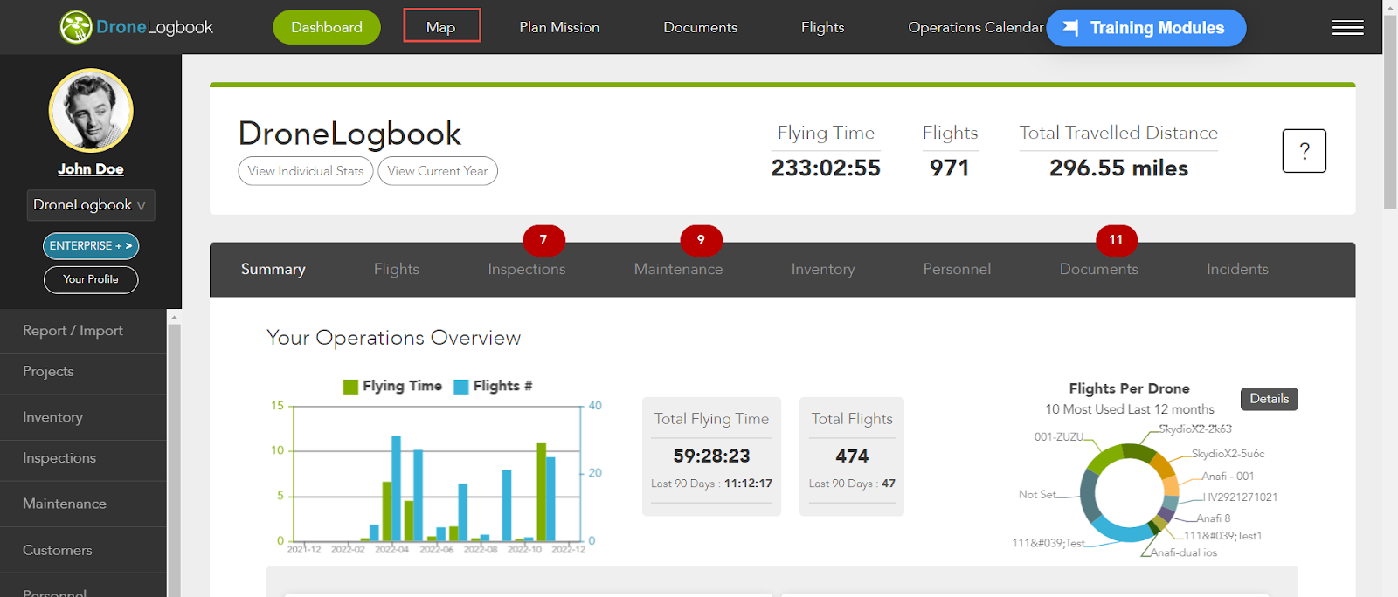The height and width of the screenshot is (597, 1398).
Task: Click the Training Modules cursor icon
Action: pos(1070,28)
